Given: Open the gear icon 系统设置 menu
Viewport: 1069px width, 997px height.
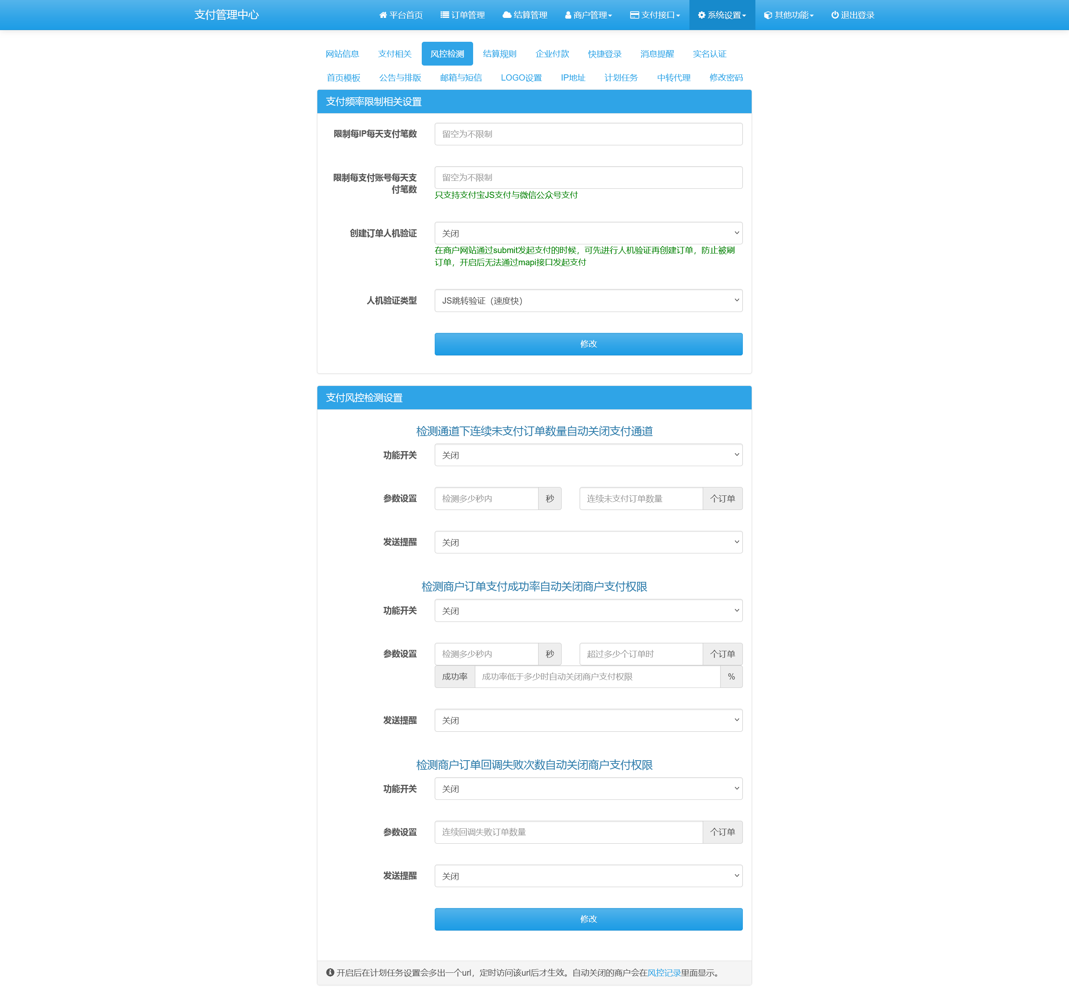Looking at the screenshot, I should [701, 15].
